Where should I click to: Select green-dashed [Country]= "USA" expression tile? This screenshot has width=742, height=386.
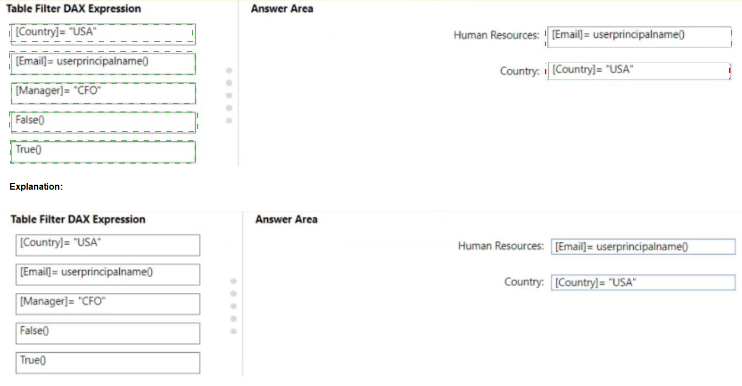click(103, 33)
